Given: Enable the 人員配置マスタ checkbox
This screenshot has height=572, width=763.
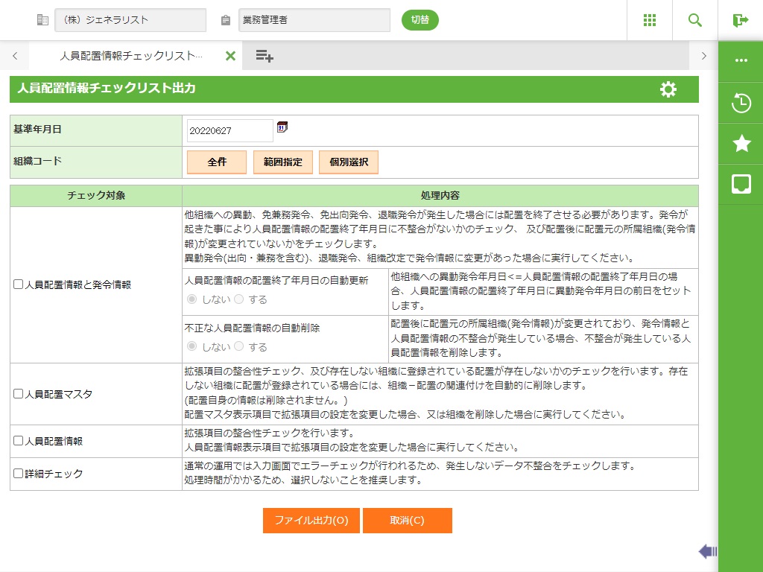Looking at the screenshot, I should 19,394.
